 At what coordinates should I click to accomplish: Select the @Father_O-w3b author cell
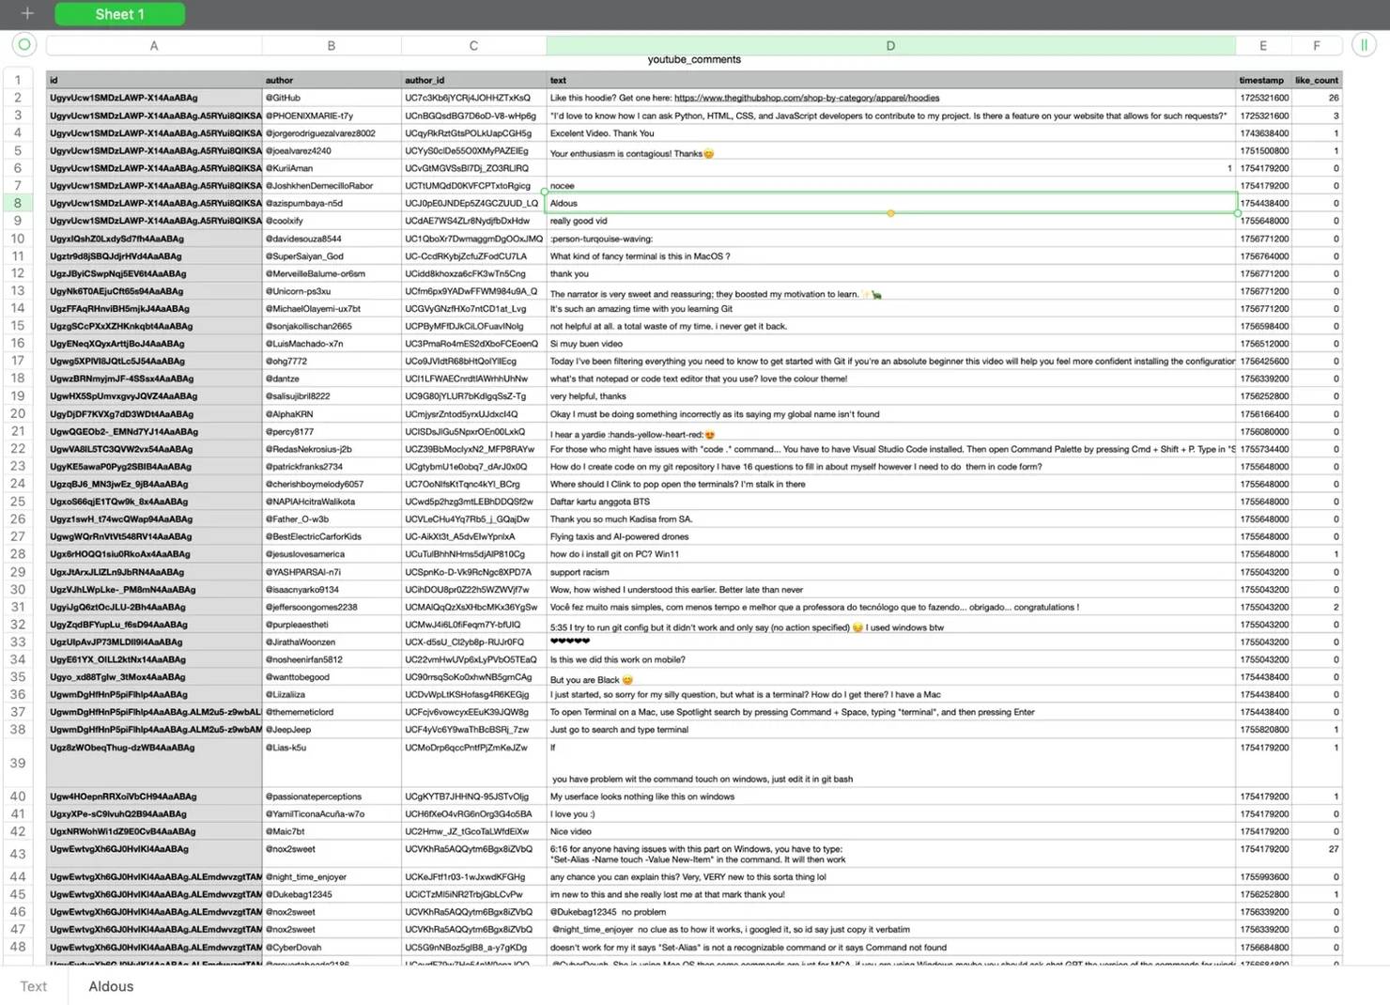click(x=332, y=518)
